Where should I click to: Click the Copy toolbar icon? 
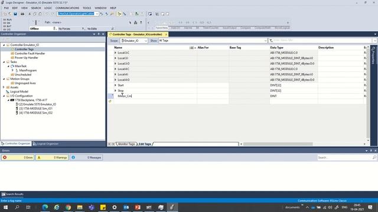[35, 14]
